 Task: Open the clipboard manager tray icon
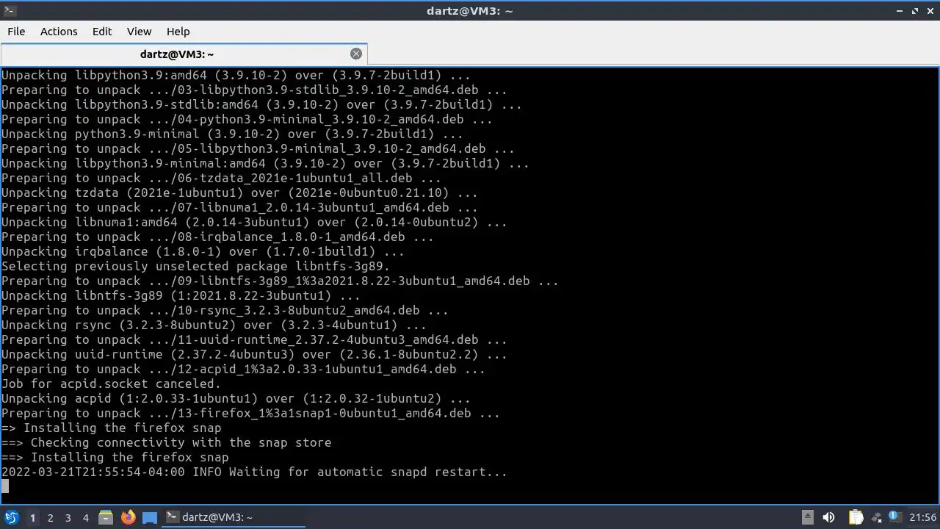click(x=856, y=517)
